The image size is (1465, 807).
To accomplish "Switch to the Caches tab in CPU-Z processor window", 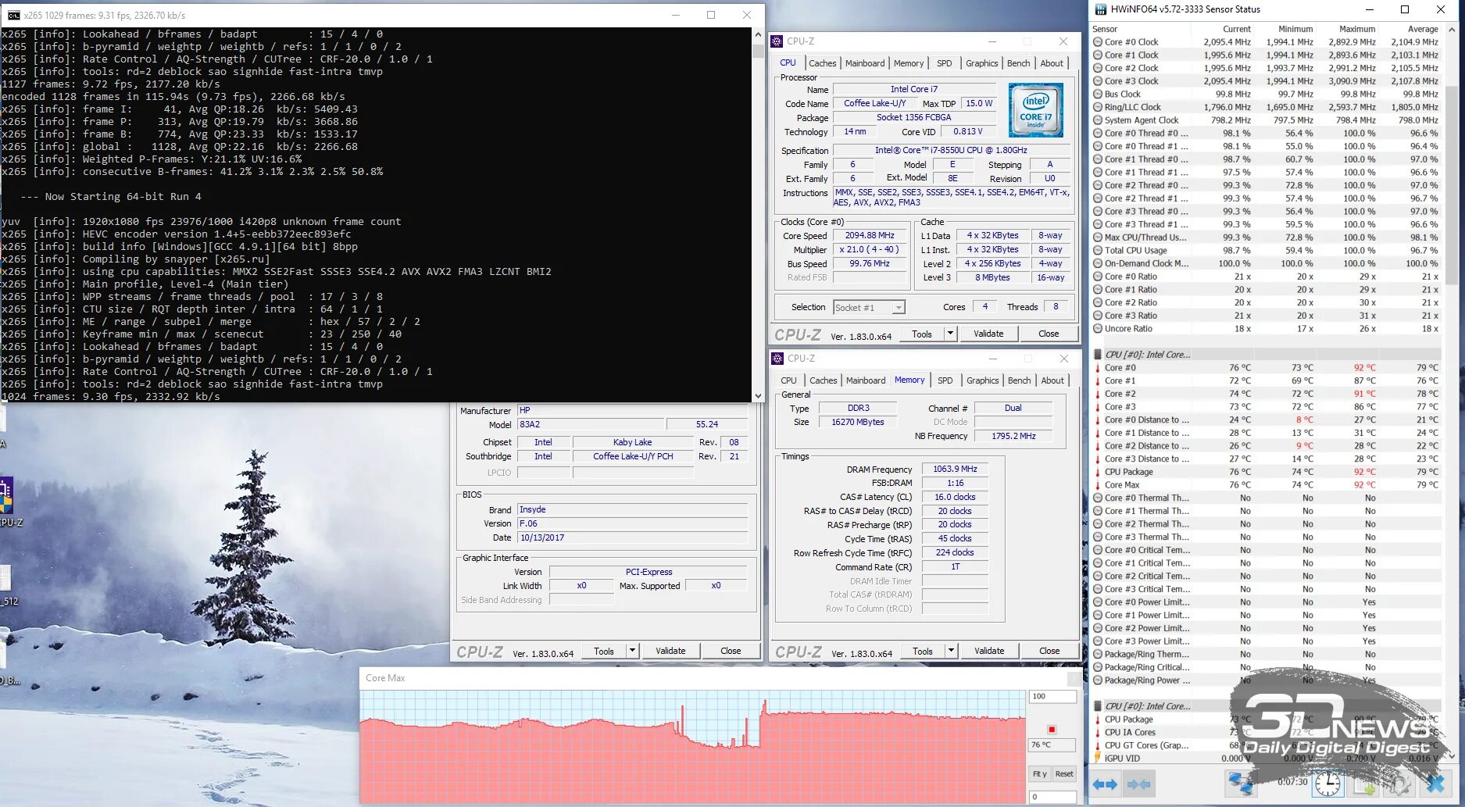I will 823,64.
